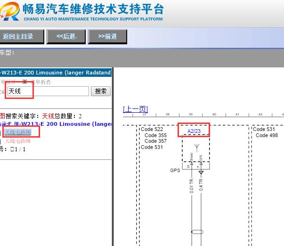Click ruler column number 40
The width and height of the screenshot is (284, 246).
[x=214, y=114]
